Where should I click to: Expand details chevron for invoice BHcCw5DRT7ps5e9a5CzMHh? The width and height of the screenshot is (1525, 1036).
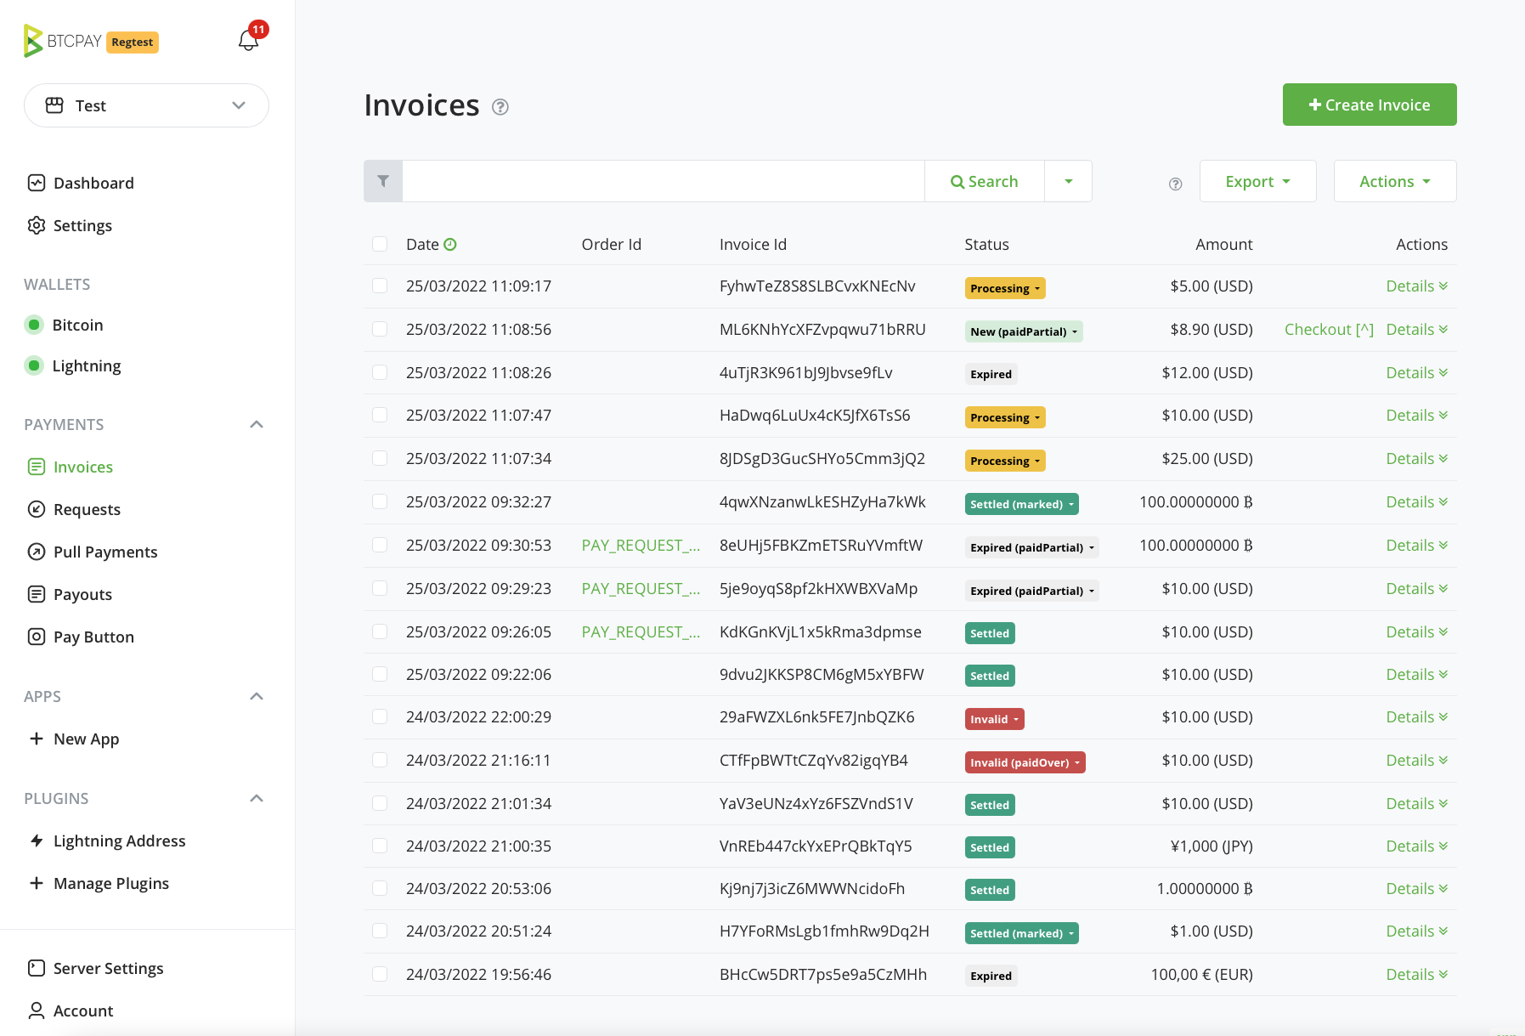pos(1443,975)
